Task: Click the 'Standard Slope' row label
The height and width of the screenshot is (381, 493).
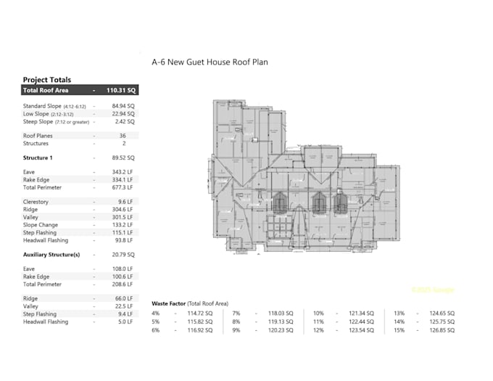Action: (54, 106)
